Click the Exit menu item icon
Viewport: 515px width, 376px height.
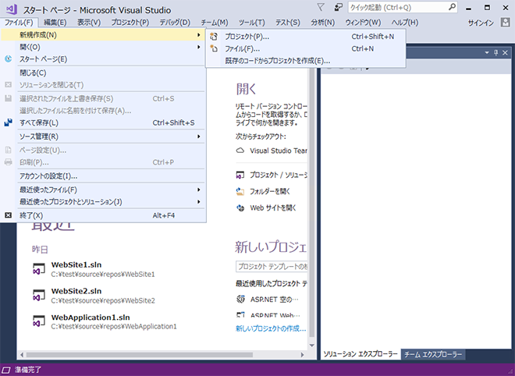[x=9, y=215]
